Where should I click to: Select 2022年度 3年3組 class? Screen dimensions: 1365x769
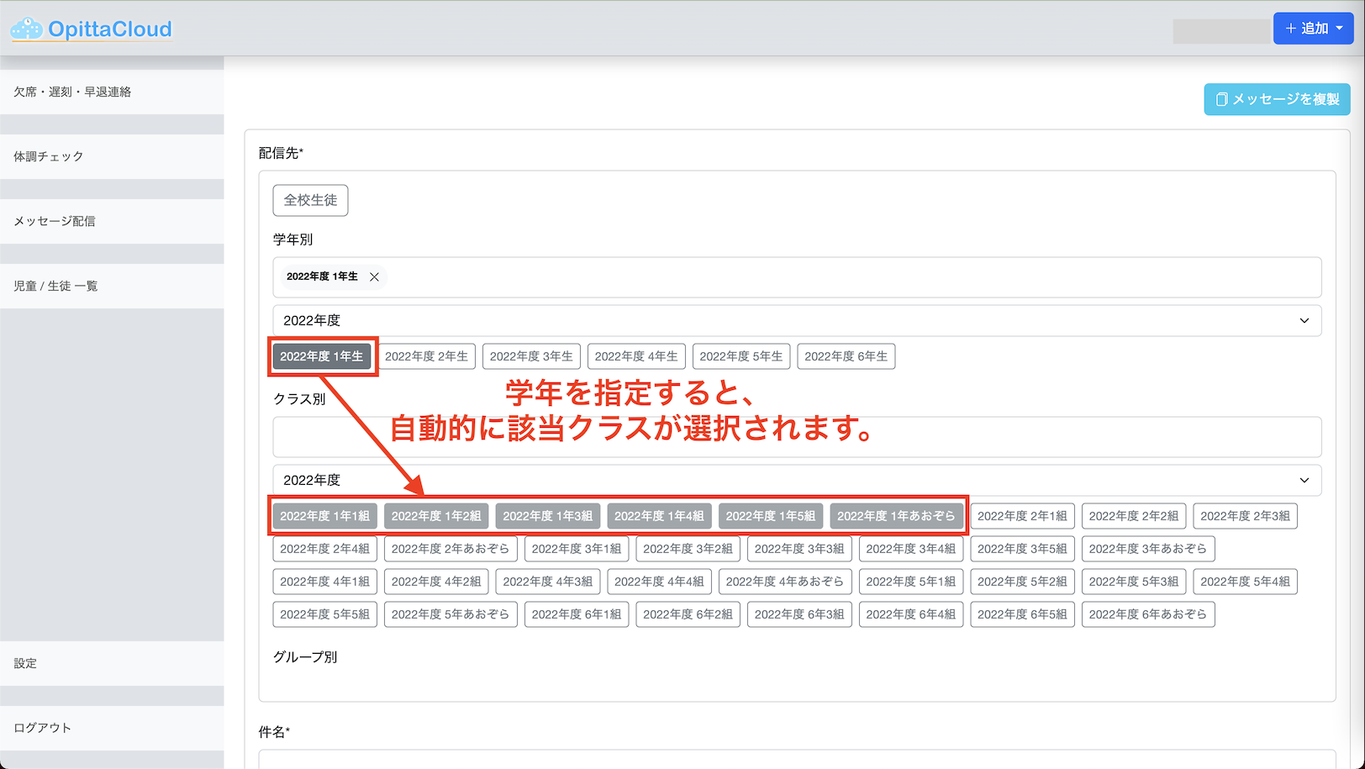[799, 549]
